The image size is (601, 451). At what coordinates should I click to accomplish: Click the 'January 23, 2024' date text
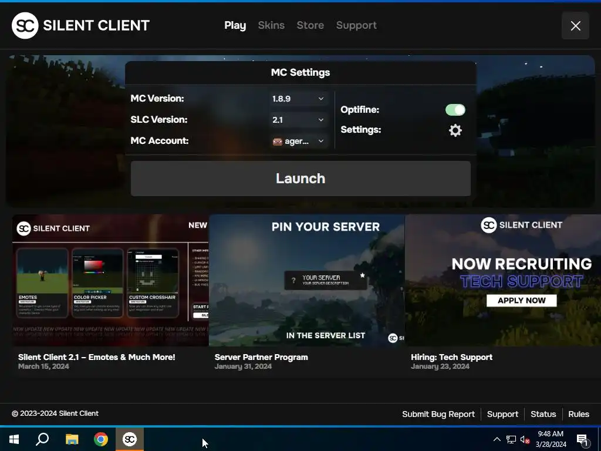pyautogui.click(x=440, y=366)
